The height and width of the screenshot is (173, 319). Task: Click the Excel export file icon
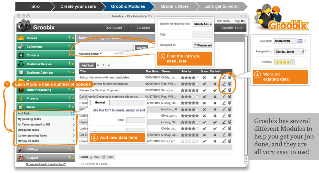coord(104,157)
